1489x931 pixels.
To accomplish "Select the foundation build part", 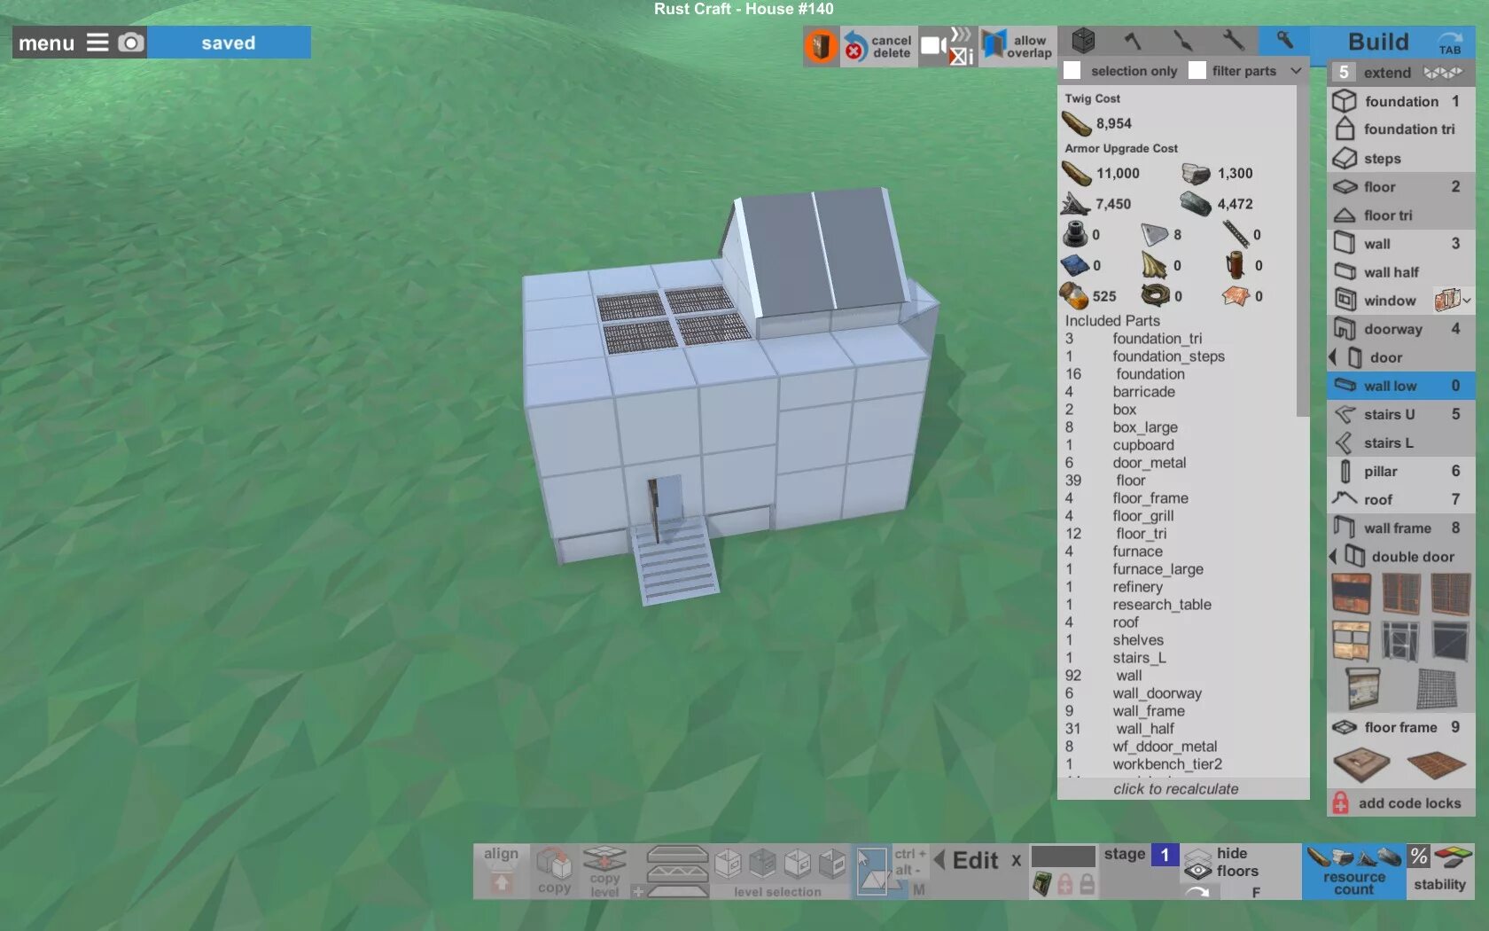I will click(1400, 101).
